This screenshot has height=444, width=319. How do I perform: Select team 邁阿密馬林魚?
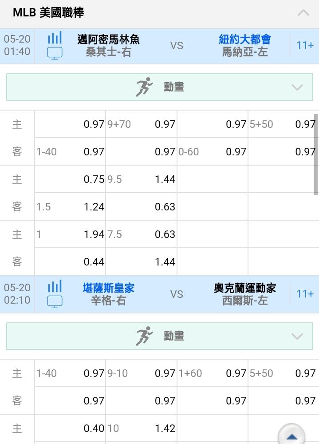(x=108, y=40)
